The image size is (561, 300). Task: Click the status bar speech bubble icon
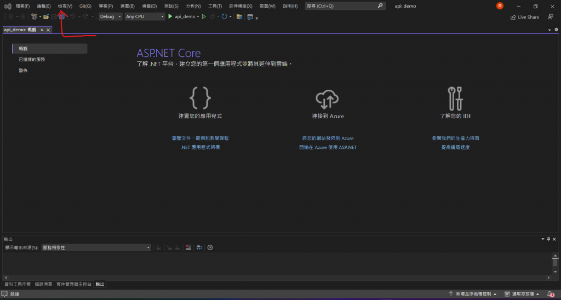coord(4,293)
